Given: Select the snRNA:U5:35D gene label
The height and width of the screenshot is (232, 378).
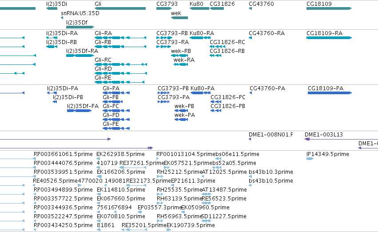Looking at the screenshot, I should tap(80, 13).
